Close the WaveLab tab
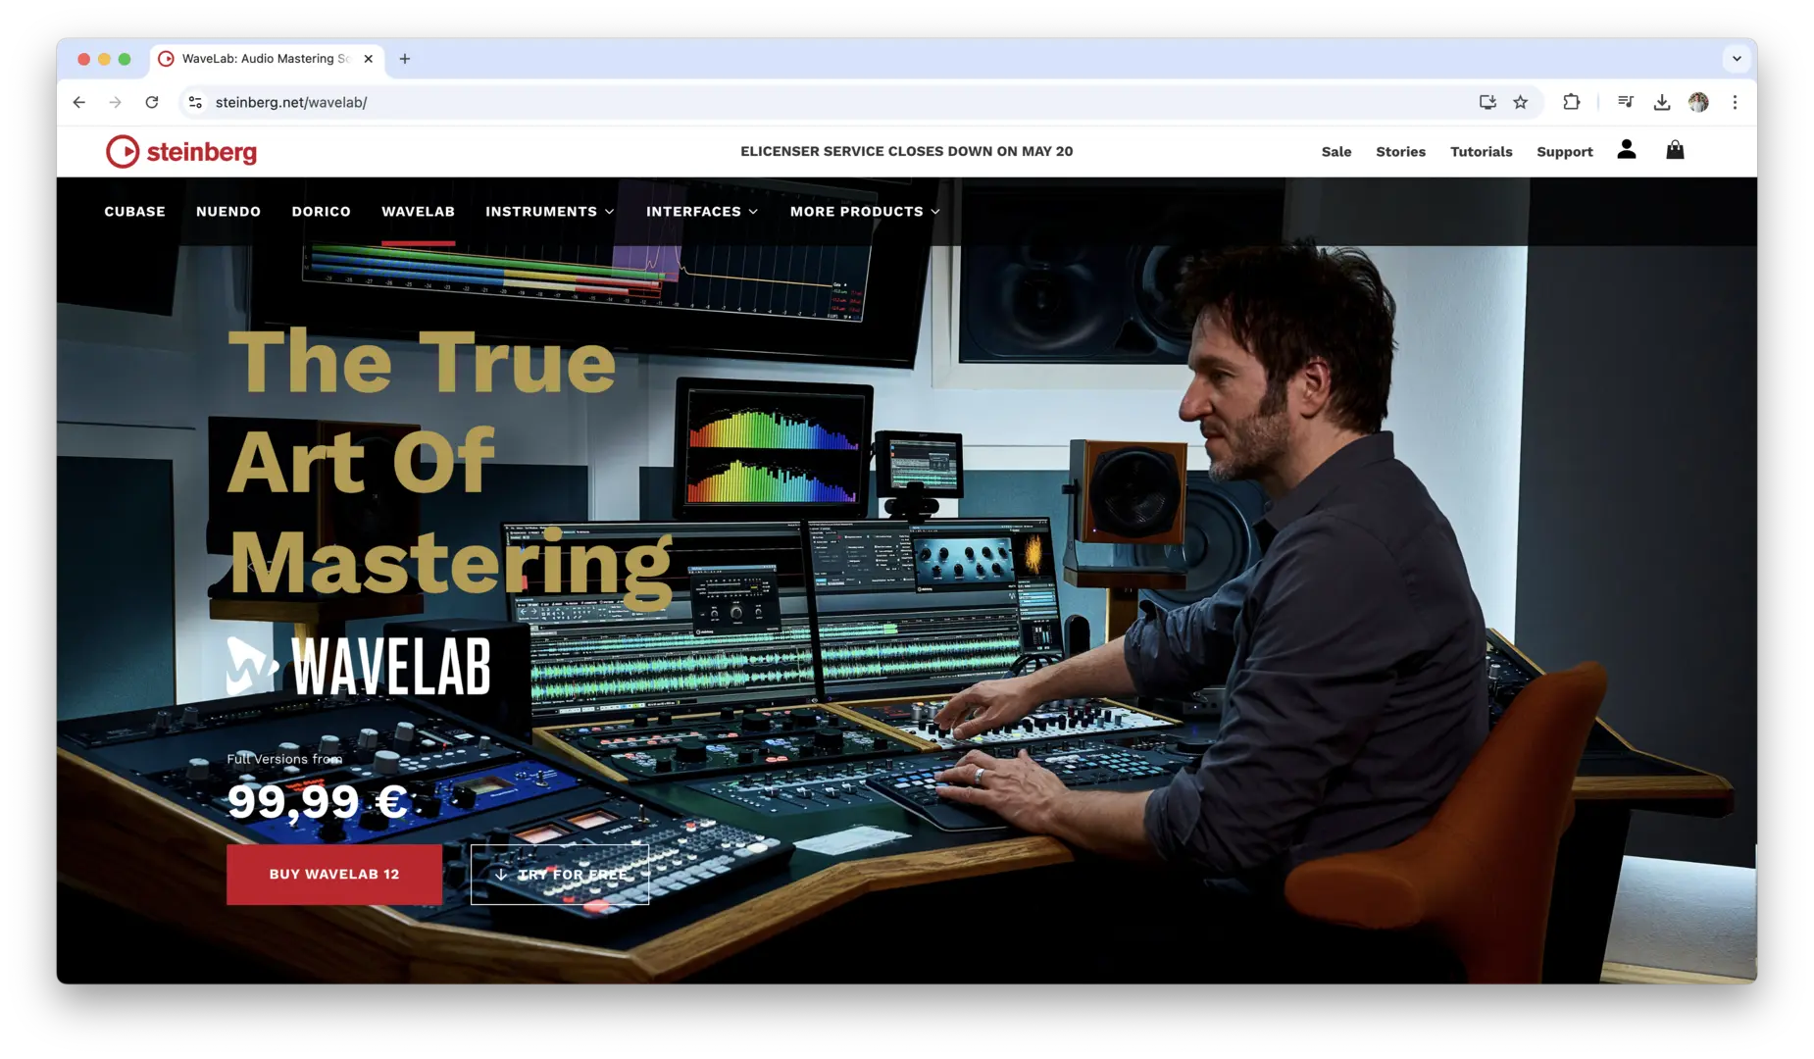The height and width of the screenshot is (1059, 1814). [x=369, y=59]
